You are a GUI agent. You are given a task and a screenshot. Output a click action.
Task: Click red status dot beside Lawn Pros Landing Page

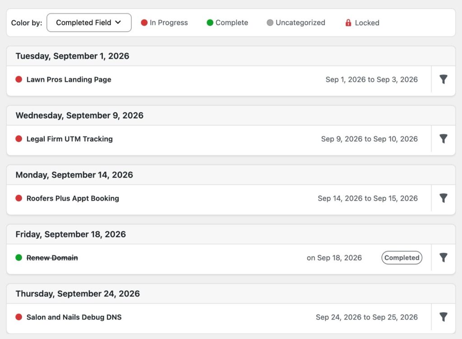click(x=19, y=79)
